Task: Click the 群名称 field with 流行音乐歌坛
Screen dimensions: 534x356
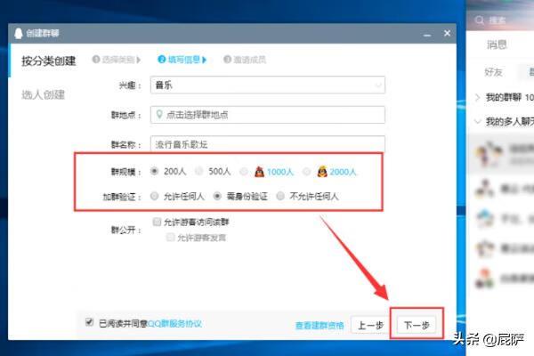Action: 268,143
